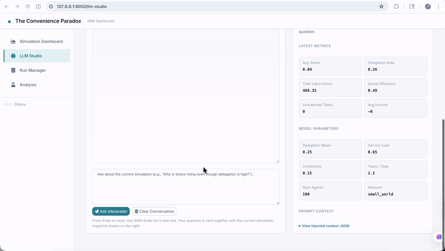
Task: Click the ABM Dashboard subtitle
Action: (101, 21)
